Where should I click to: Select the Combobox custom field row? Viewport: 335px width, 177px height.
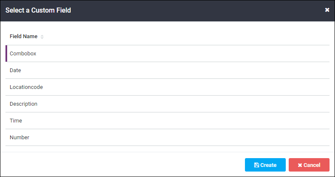[167, 53]
